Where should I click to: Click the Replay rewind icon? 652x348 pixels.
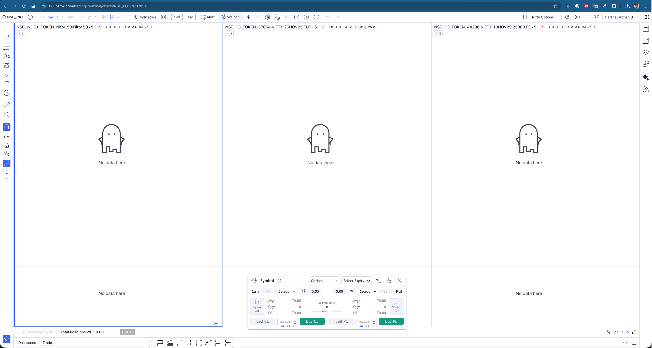coord(287,17)
